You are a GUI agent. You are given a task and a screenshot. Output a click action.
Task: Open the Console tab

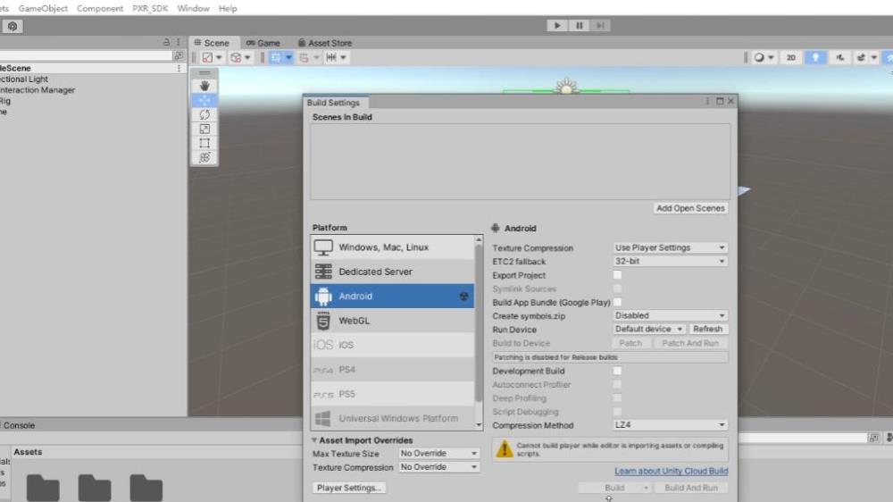[x=18, y=426]
